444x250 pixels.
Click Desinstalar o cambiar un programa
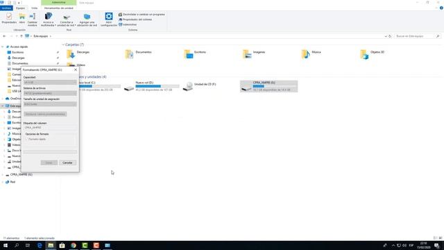pos(142,14)
